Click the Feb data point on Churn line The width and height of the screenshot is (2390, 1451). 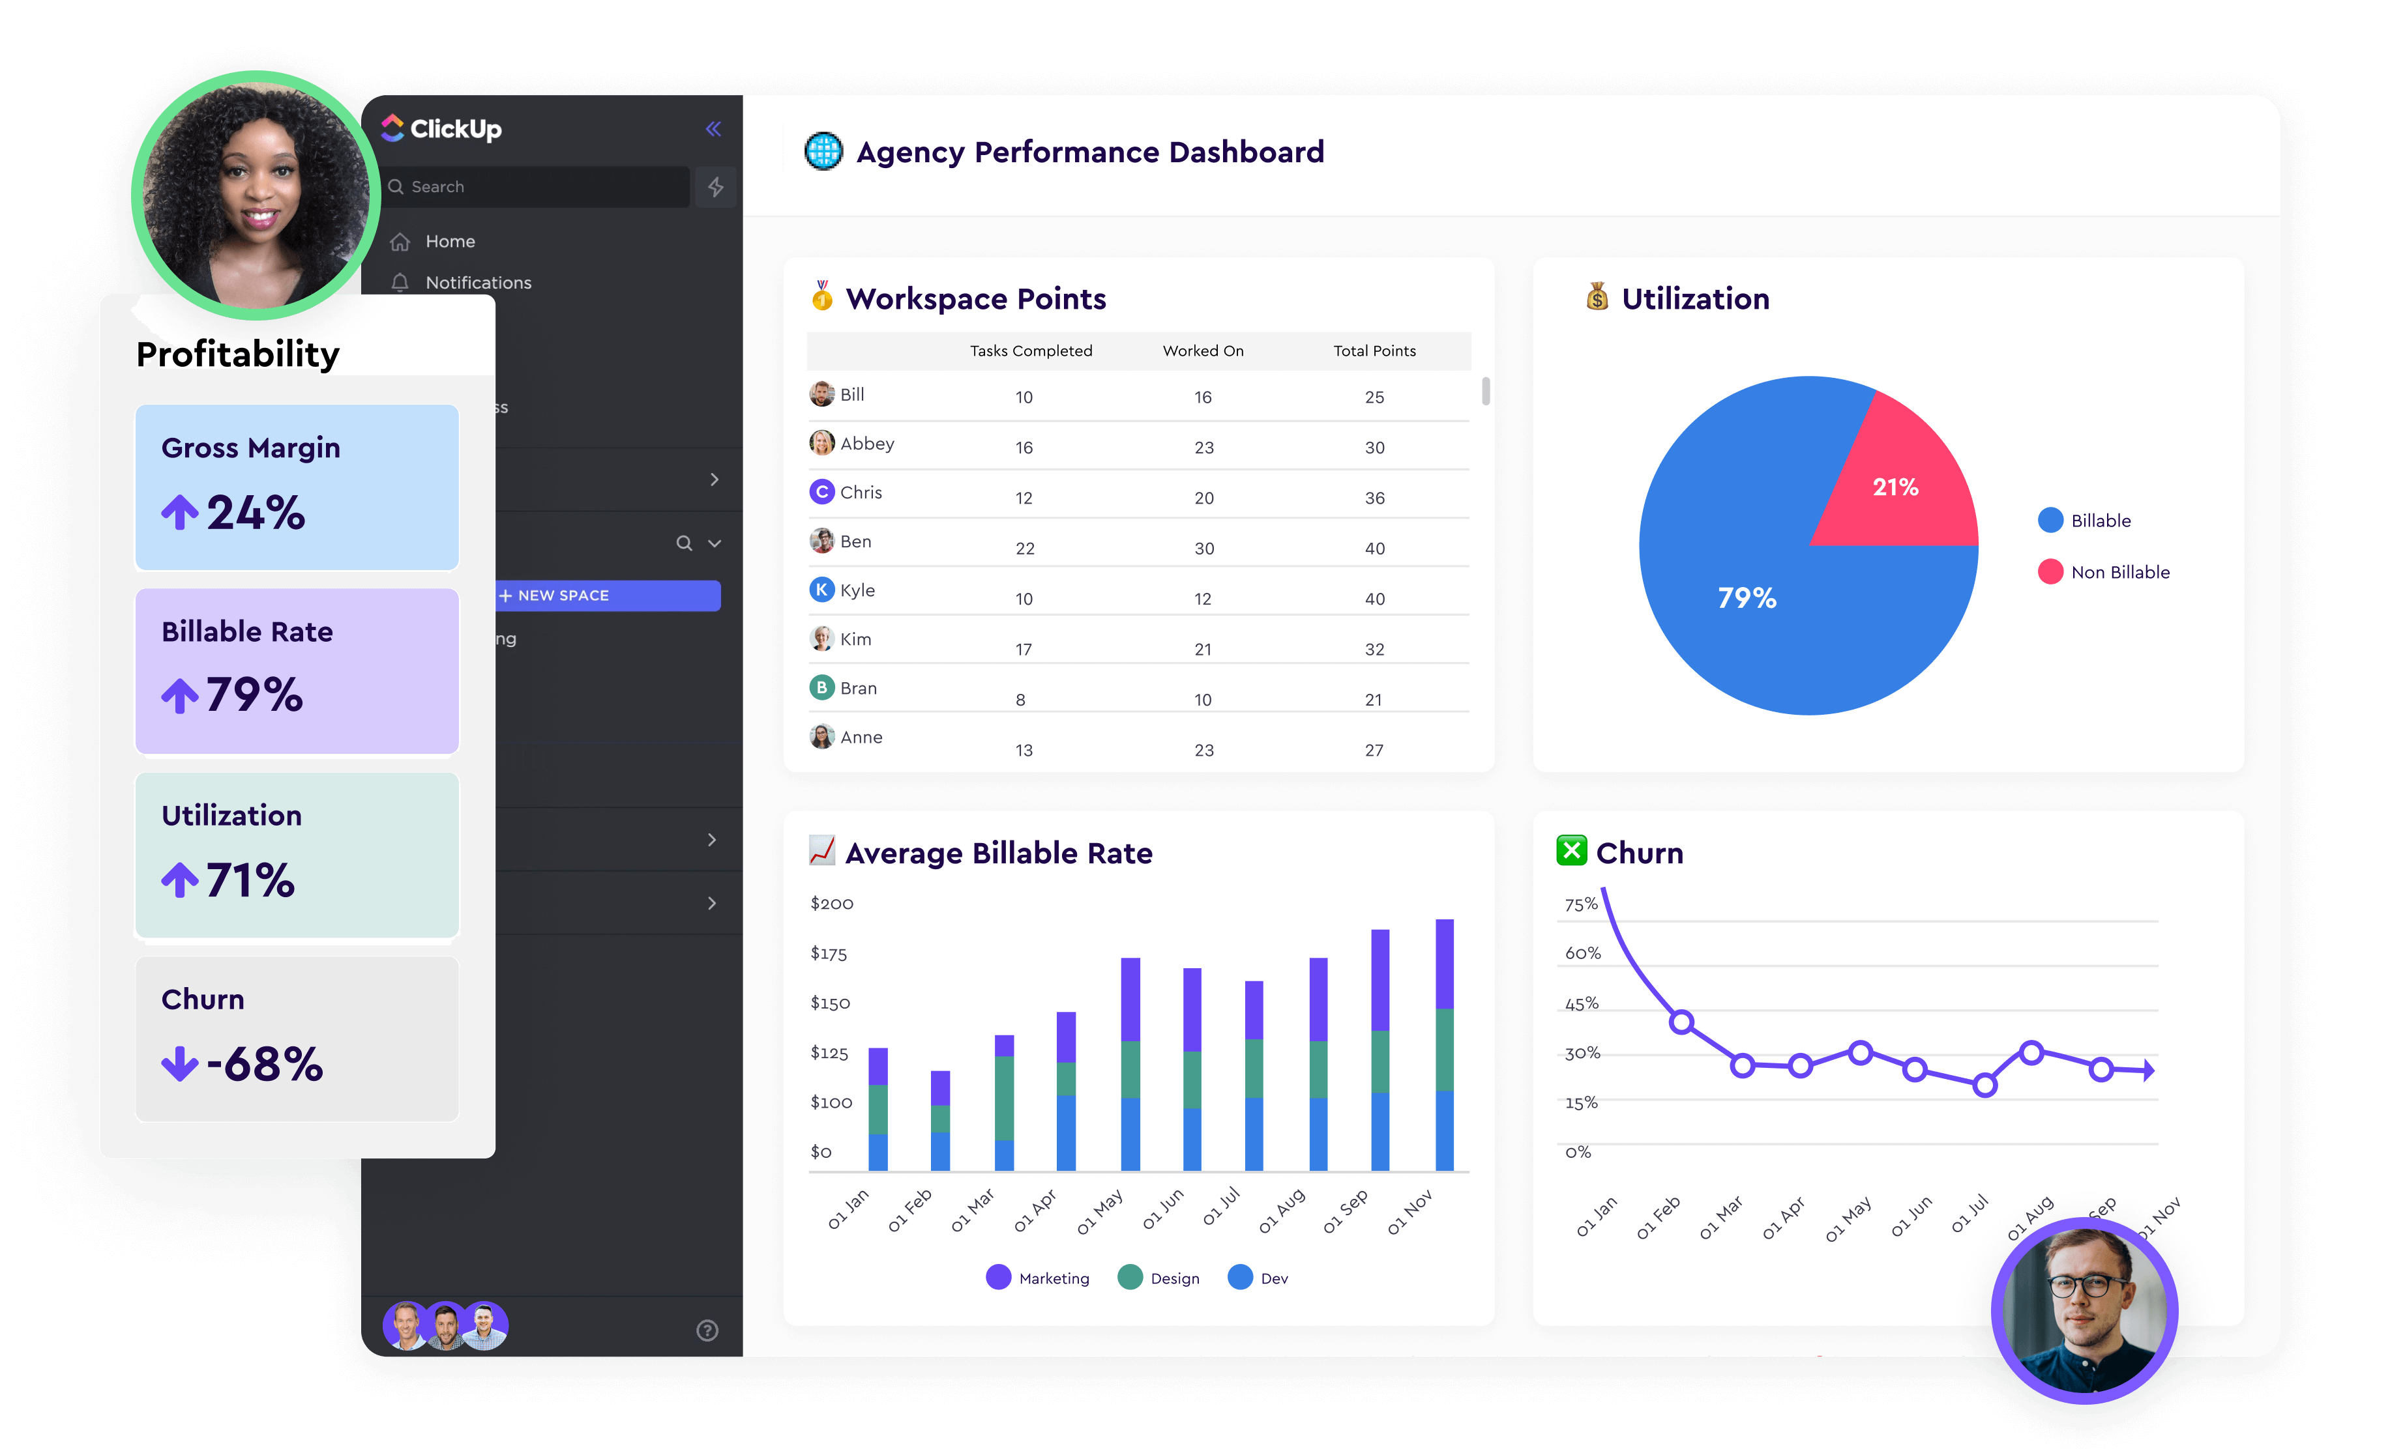pyautogui.click(x=1682, y=1022)
